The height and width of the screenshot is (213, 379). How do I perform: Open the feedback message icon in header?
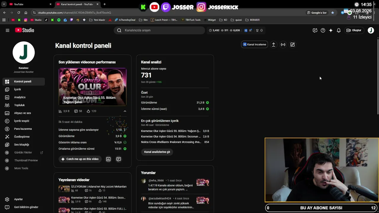pyautogui.click(x=315, y=30)
